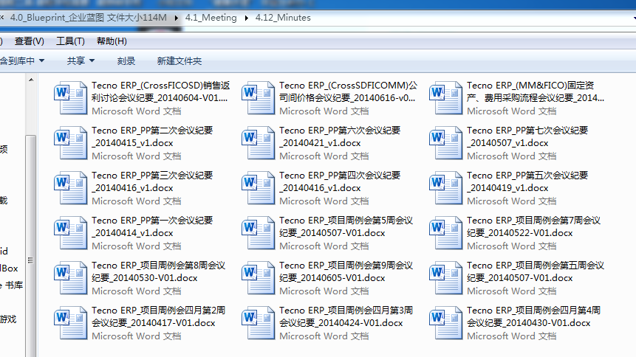Expand arrow after 4.0_Blueprint breadcrumb

[176, 18]
